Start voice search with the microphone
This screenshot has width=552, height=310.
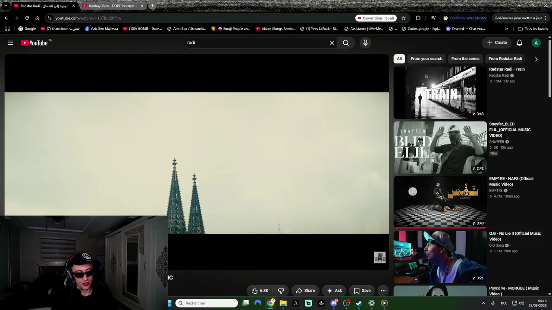click(x=365, y=43)
